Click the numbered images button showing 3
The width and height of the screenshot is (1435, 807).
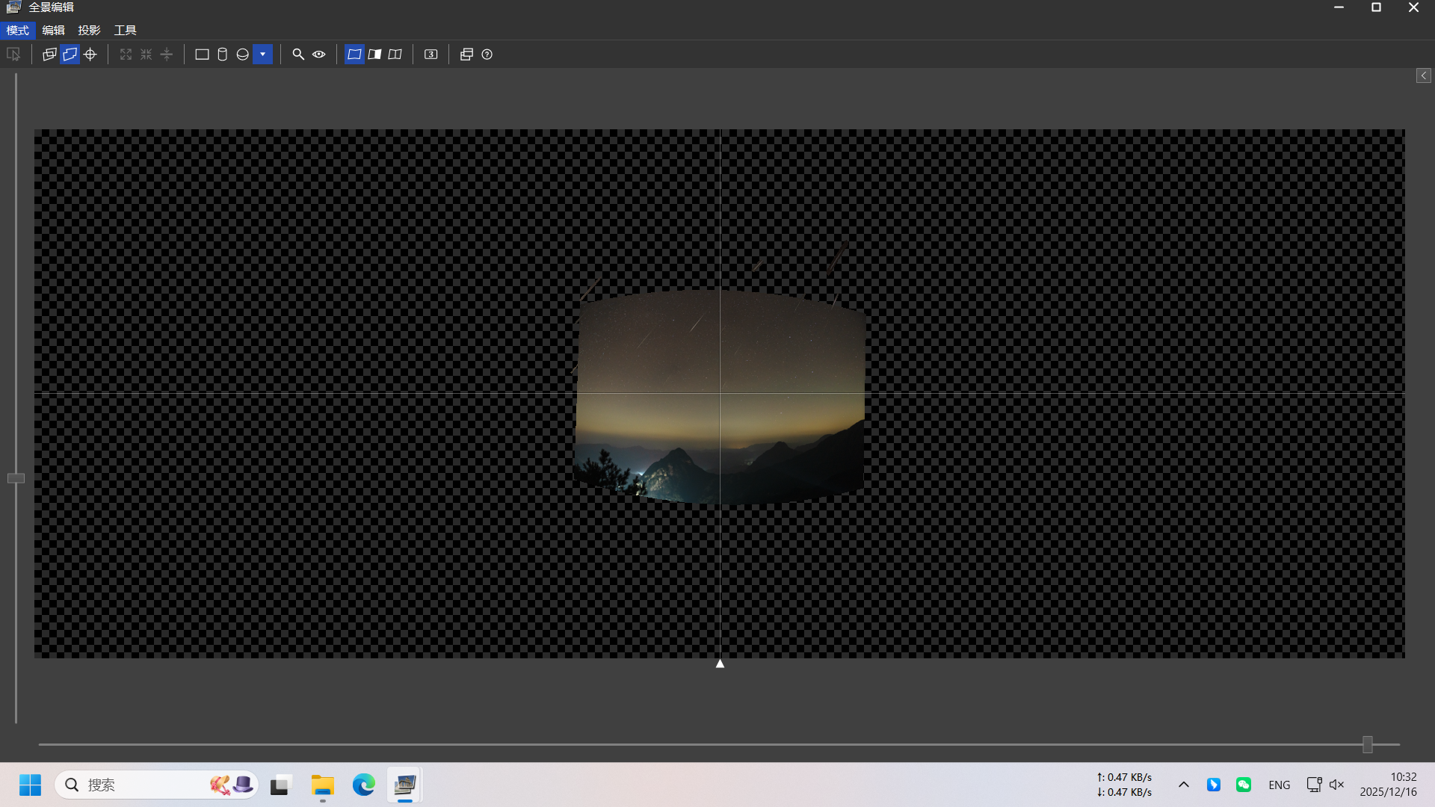[431, 55]
